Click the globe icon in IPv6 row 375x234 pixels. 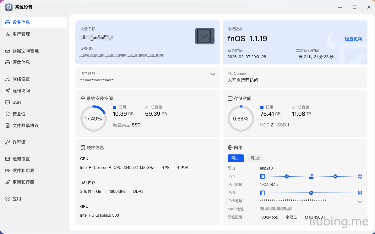(x=360, y=193)
